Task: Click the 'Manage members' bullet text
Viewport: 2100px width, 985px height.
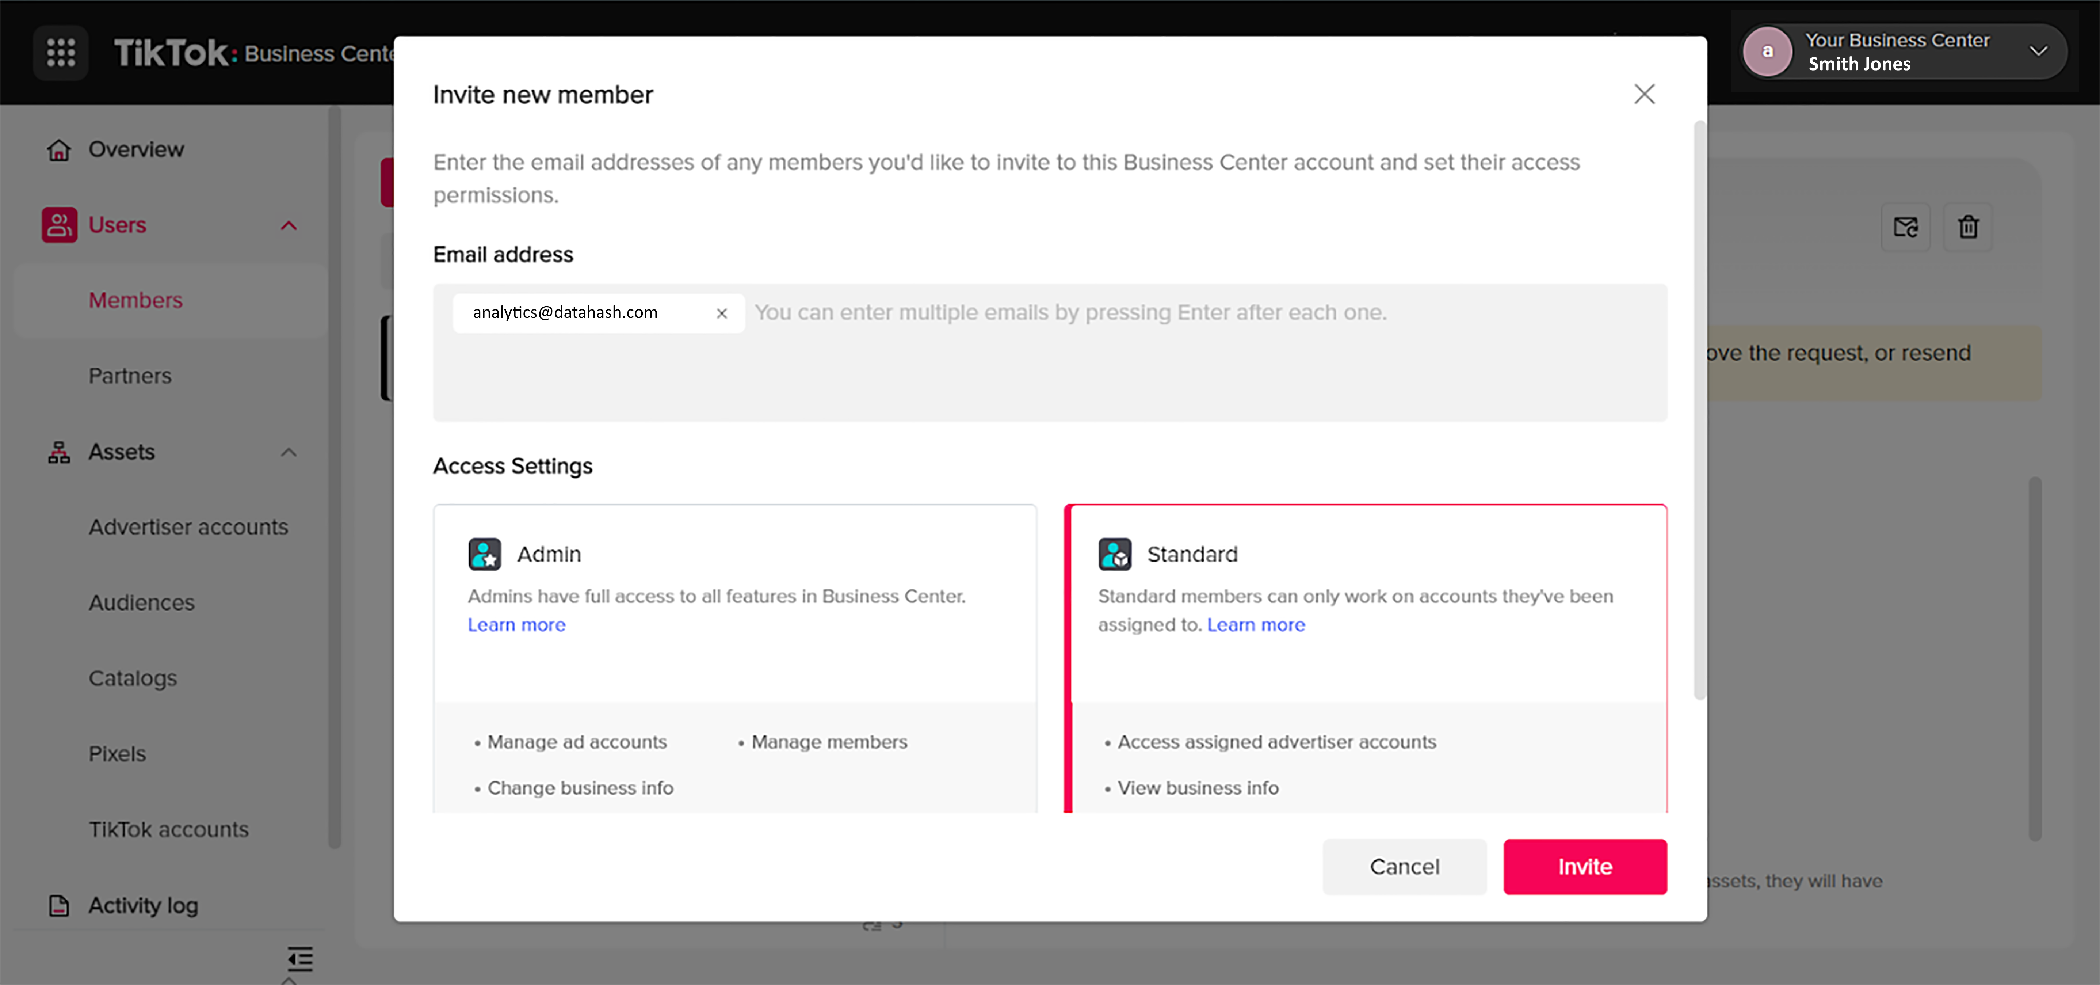Action: point(829,742)
